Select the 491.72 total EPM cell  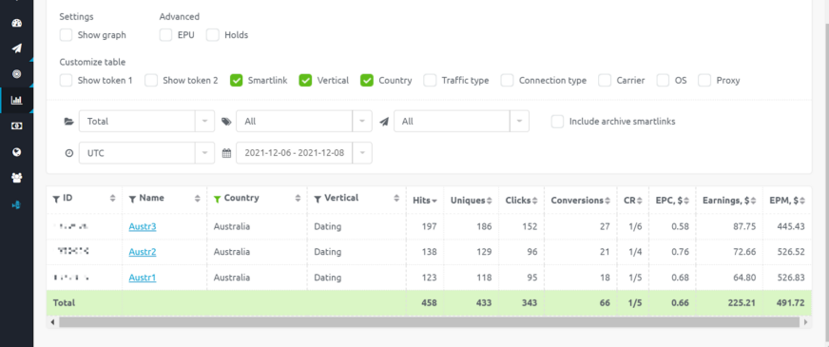tap(787, 303)
